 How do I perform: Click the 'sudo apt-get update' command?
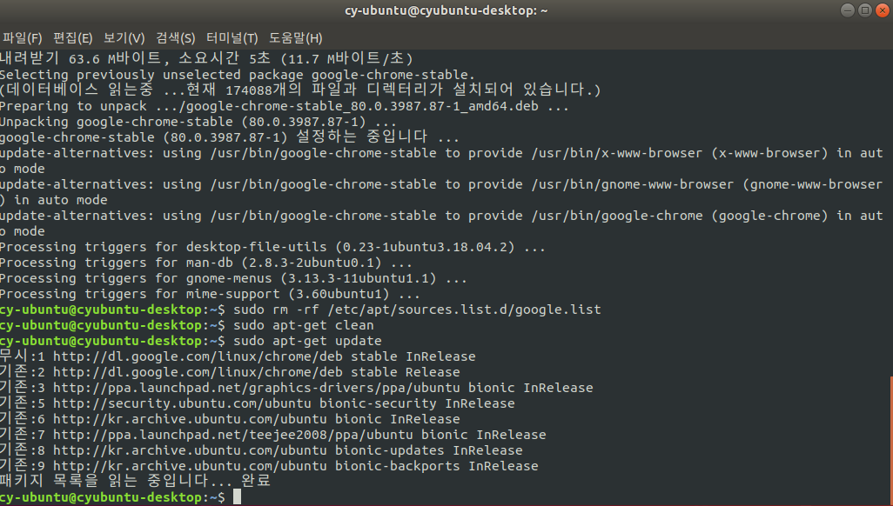click(x=307, y=340)
